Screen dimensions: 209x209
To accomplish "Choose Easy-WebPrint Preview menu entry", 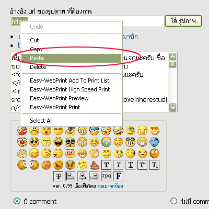I will pos(71,98).
